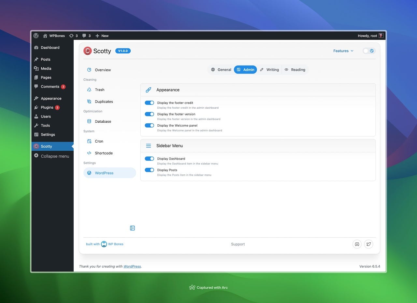This screenshot has width=417, height=303.
Task: Collapse Scotty side panel icon
Action: [x=132, y=228]
